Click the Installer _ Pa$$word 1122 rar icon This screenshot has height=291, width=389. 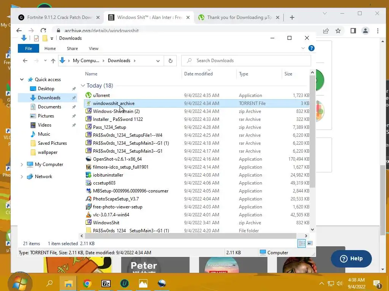pyautogui.click(x=89, y=119)
